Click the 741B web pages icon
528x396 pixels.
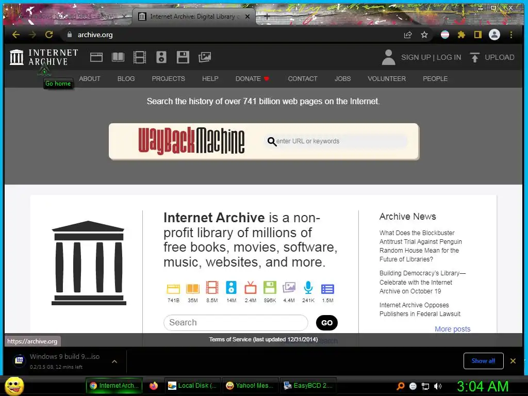pyautogui.click(x=173, y=289)
